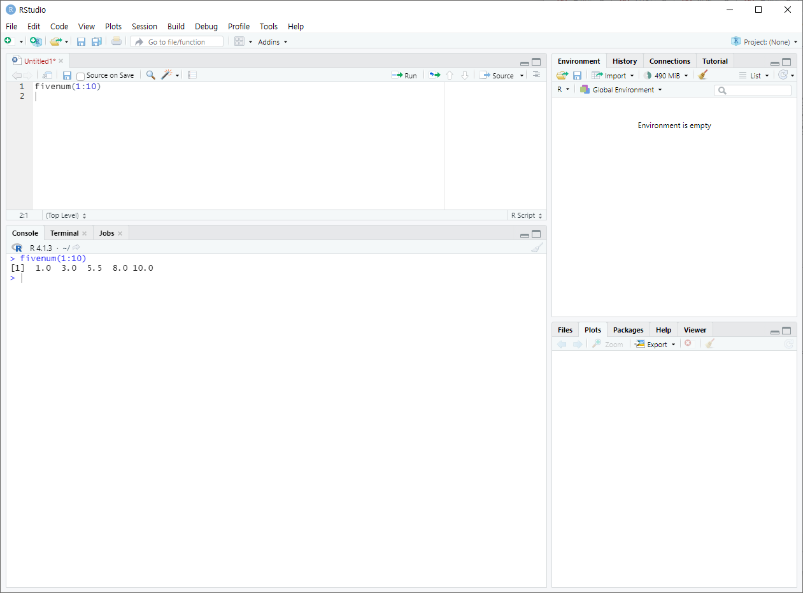Save all open documents icon
The height and width of the screenshot is (593, 803).
point(96,41)
